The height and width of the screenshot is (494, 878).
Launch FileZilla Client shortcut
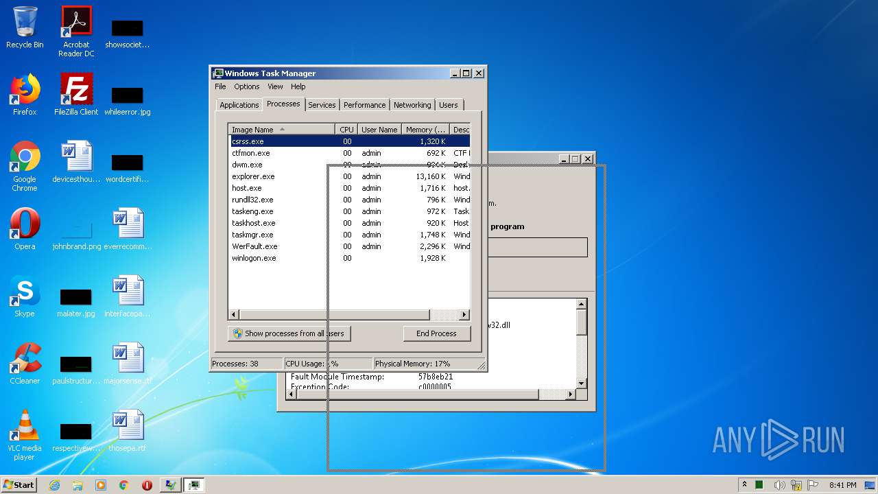pos(76,95)
